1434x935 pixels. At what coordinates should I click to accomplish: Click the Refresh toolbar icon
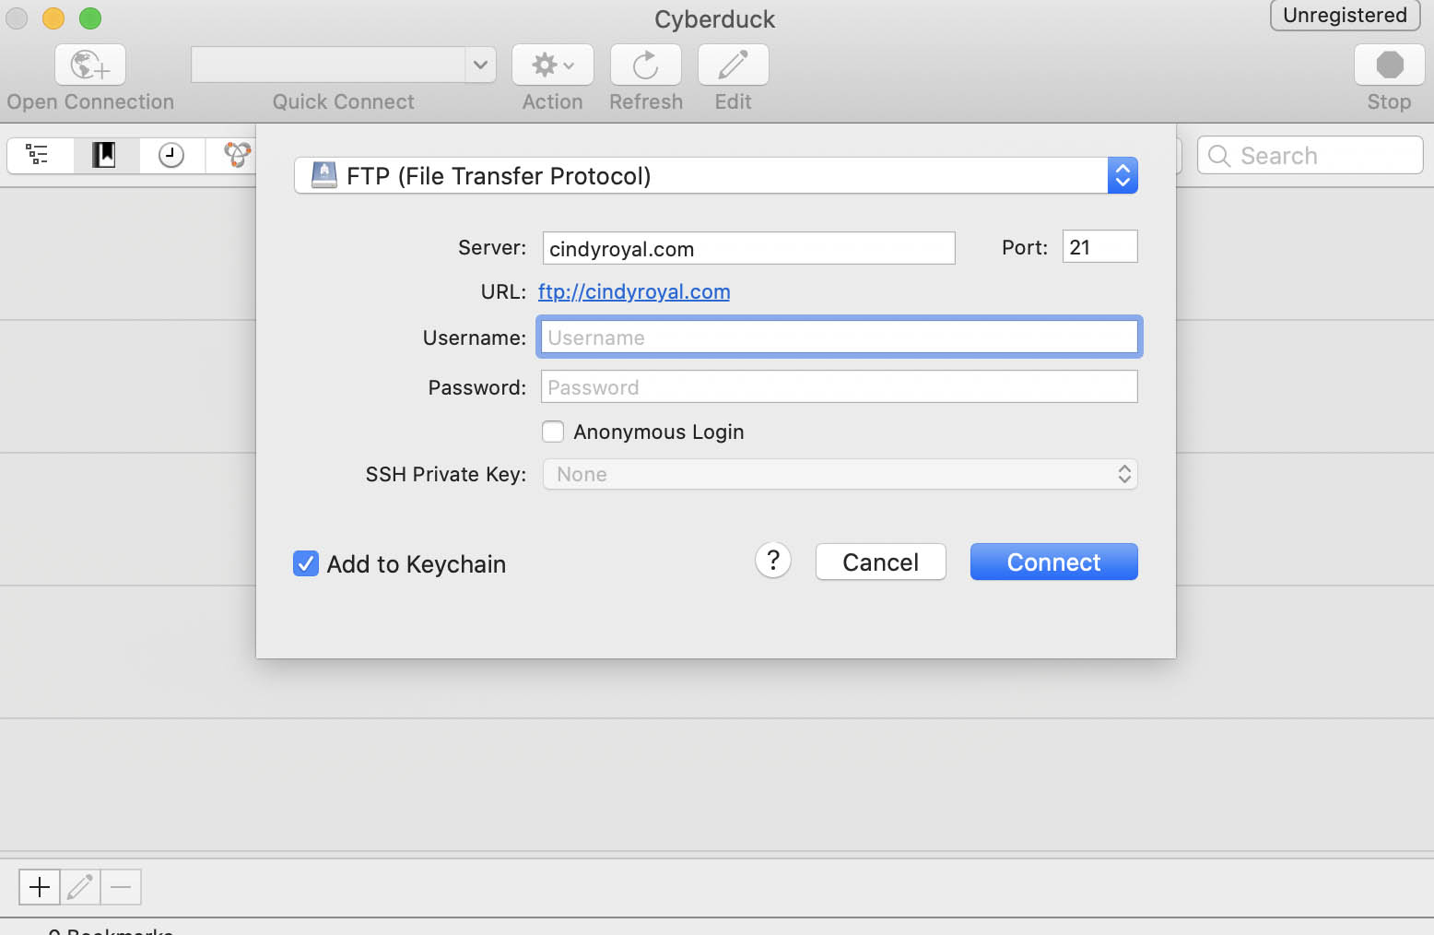pyautogui.click(x=646, y=65)
